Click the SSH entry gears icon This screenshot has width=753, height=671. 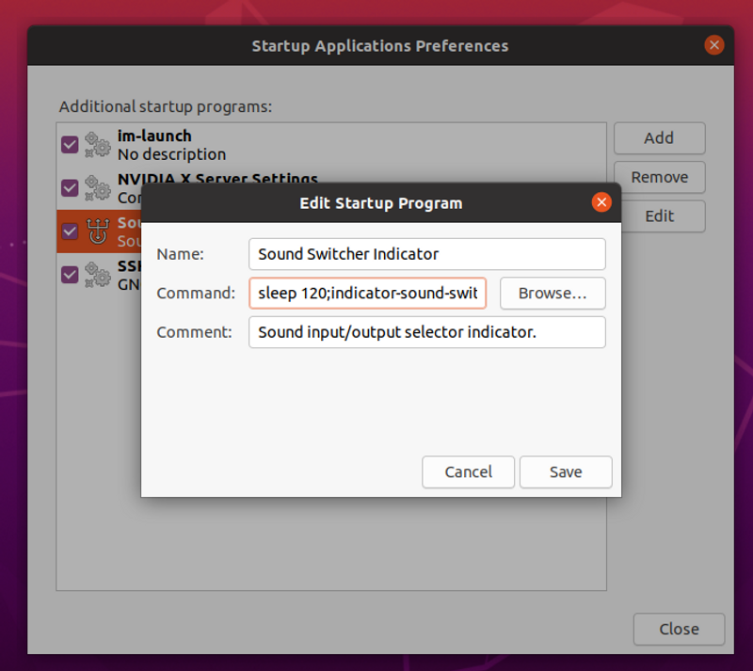pos(98,274)
